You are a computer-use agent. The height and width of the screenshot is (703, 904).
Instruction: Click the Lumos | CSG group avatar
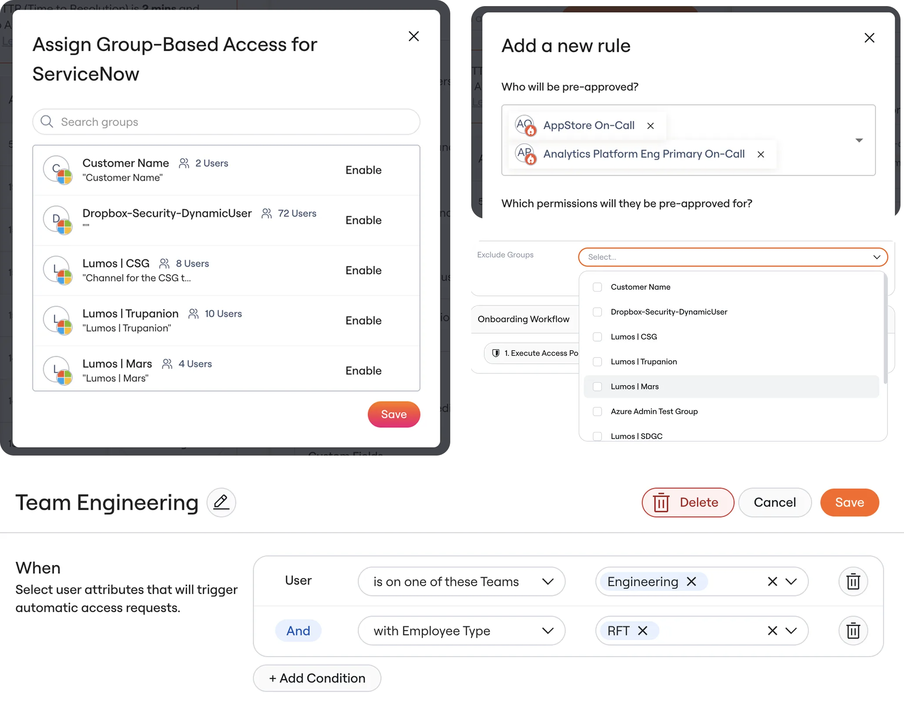pyautogui.click(x=57, y=270)
